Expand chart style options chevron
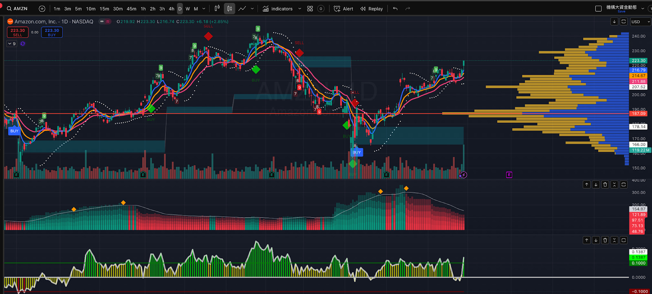The image size is (652, 294). tap(252, 9)
